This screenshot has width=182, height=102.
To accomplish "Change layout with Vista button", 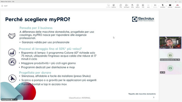I will (143, 6).
